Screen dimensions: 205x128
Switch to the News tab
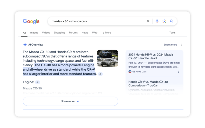coord(85,32)
